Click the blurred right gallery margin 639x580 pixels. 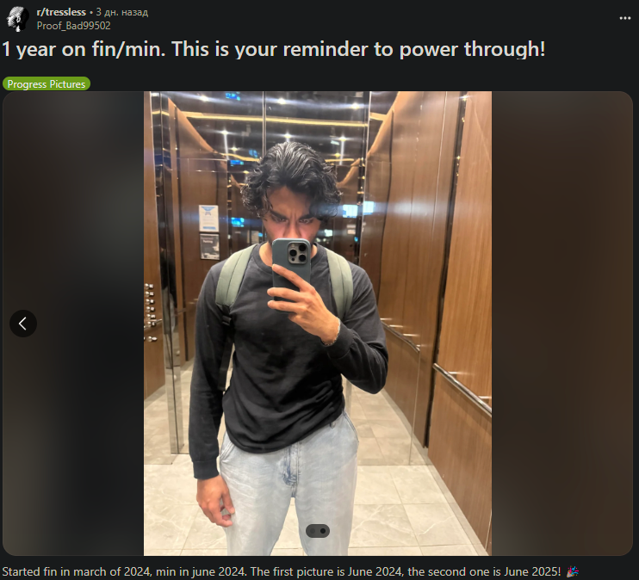tap(562, 324)
